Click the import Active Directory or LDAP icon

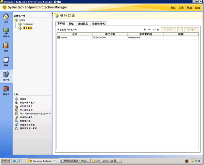(16, 114)
